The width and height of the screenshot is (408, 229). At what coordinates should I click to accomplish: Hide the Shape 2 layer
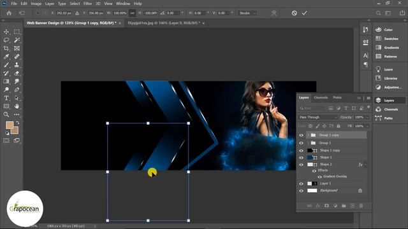(x=301, y=165)
